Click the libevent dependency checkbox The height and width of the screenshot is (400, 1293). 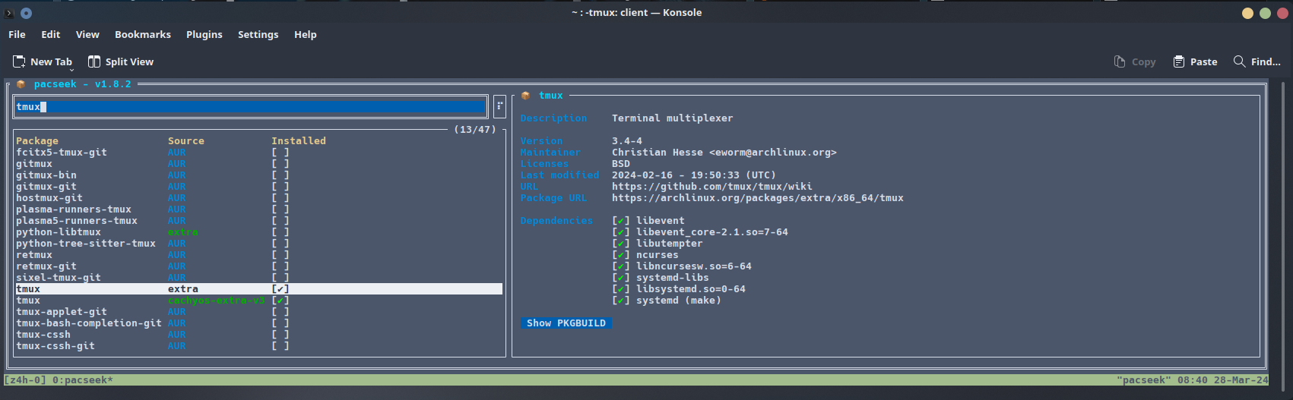[621, 221]
